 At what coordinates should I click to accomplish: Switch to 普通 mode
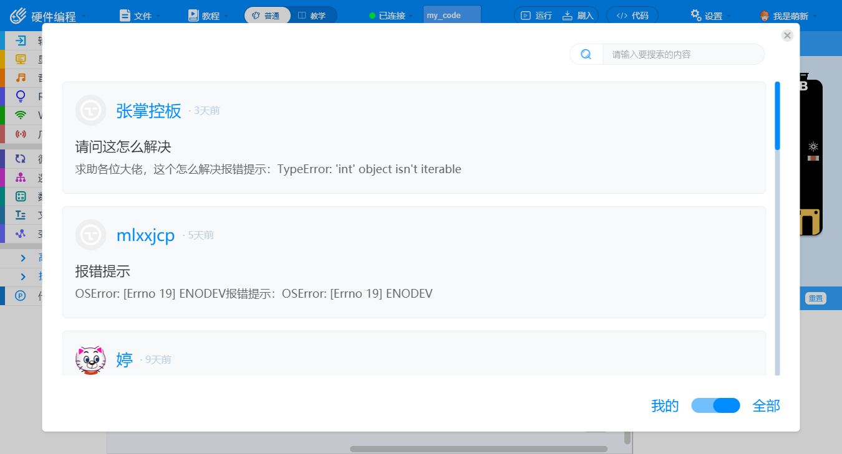(267, 16)
